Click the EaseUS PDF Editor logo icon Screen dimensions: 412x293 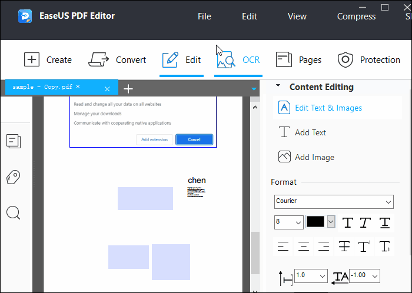[x=25, y=16]
